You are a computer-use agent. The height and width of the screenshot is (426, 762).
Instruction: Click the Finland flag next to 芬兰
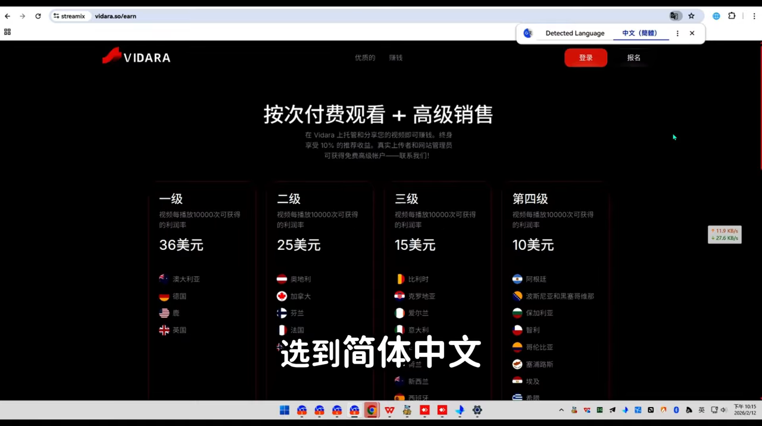[x=282, y=313]
